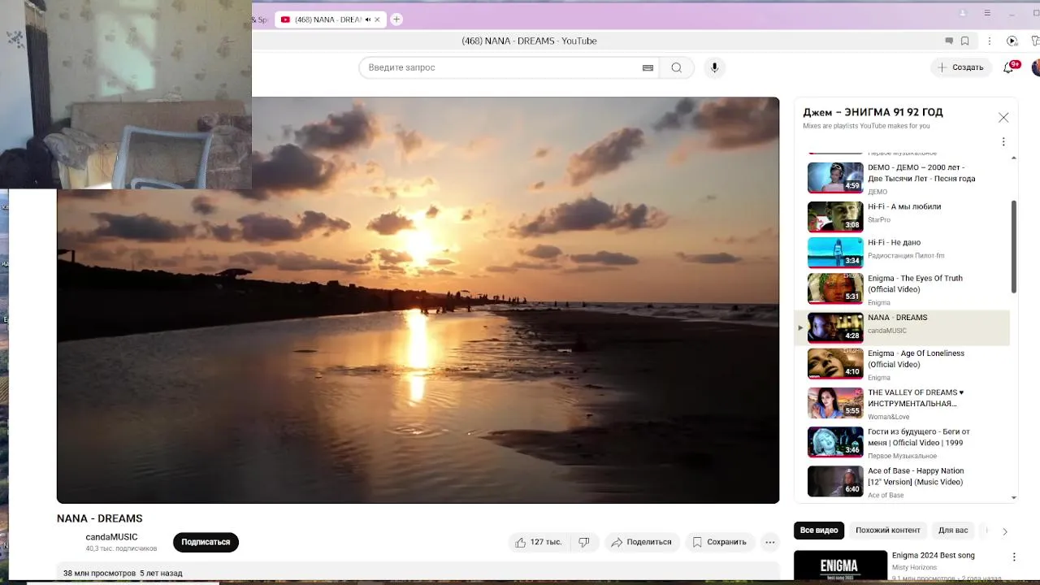
Task: Dislike the video
Action: coord(583,542)
